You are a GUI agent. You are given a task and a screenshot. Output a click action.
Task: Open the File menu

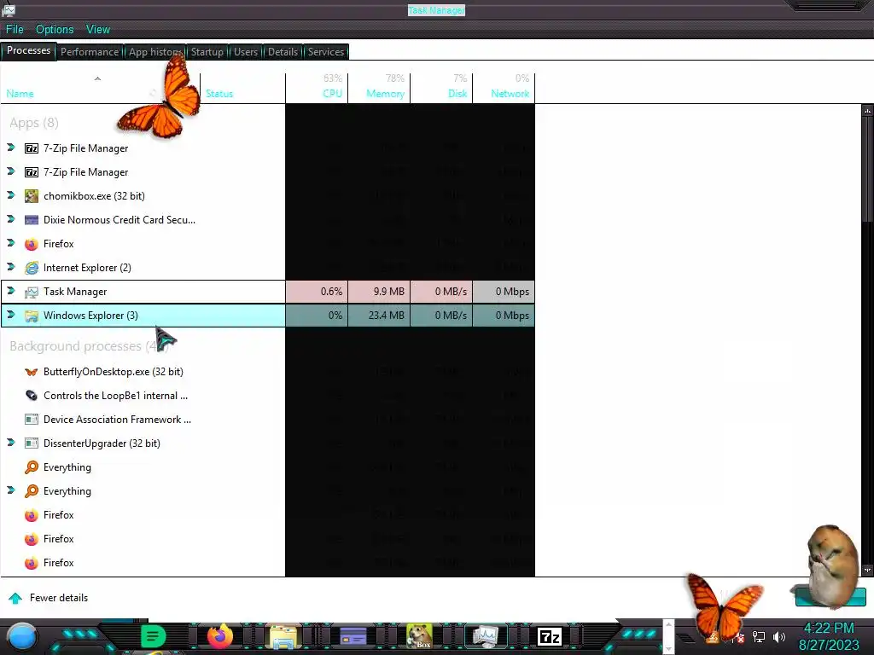click(x=15, y=30)
